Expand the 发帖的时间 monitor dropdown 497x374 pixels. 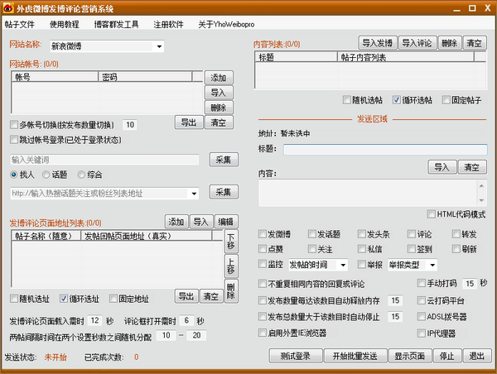pyautogui.click(x=342, y=265)
